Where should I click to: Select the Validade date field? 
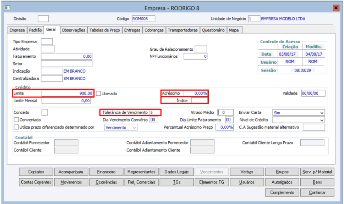tap(313, 93)
